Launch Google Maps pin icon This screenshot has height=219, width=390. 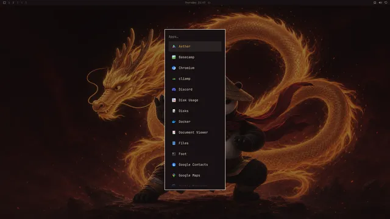click(174, 175)
